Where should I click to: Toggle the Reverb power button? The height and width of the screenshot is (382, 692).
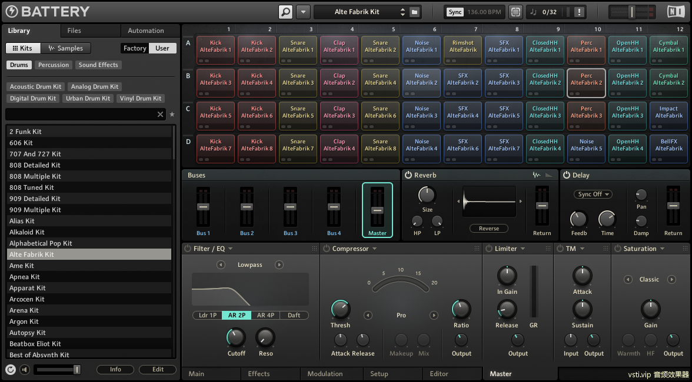click(x=408, y=175)
